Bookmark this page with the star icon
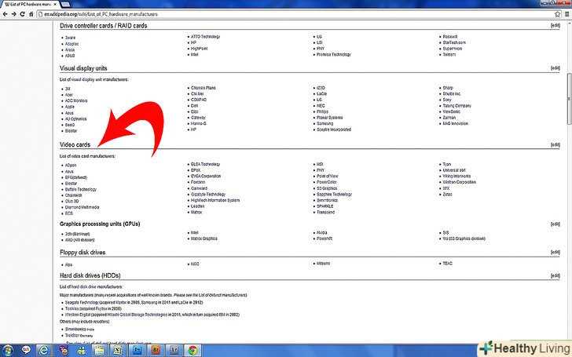 [x=557, y=14]
